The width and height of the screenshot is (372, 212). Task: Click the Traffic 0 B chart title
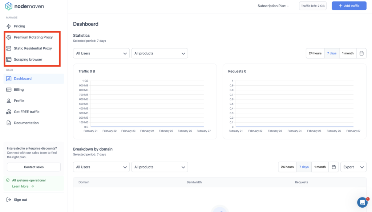pyautogui.click(x=87, y=71)
